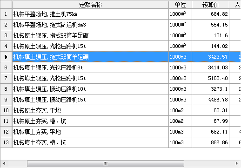Click 机械平整场地,拖式铲运机8m3 cell

[x=90, y=25]
